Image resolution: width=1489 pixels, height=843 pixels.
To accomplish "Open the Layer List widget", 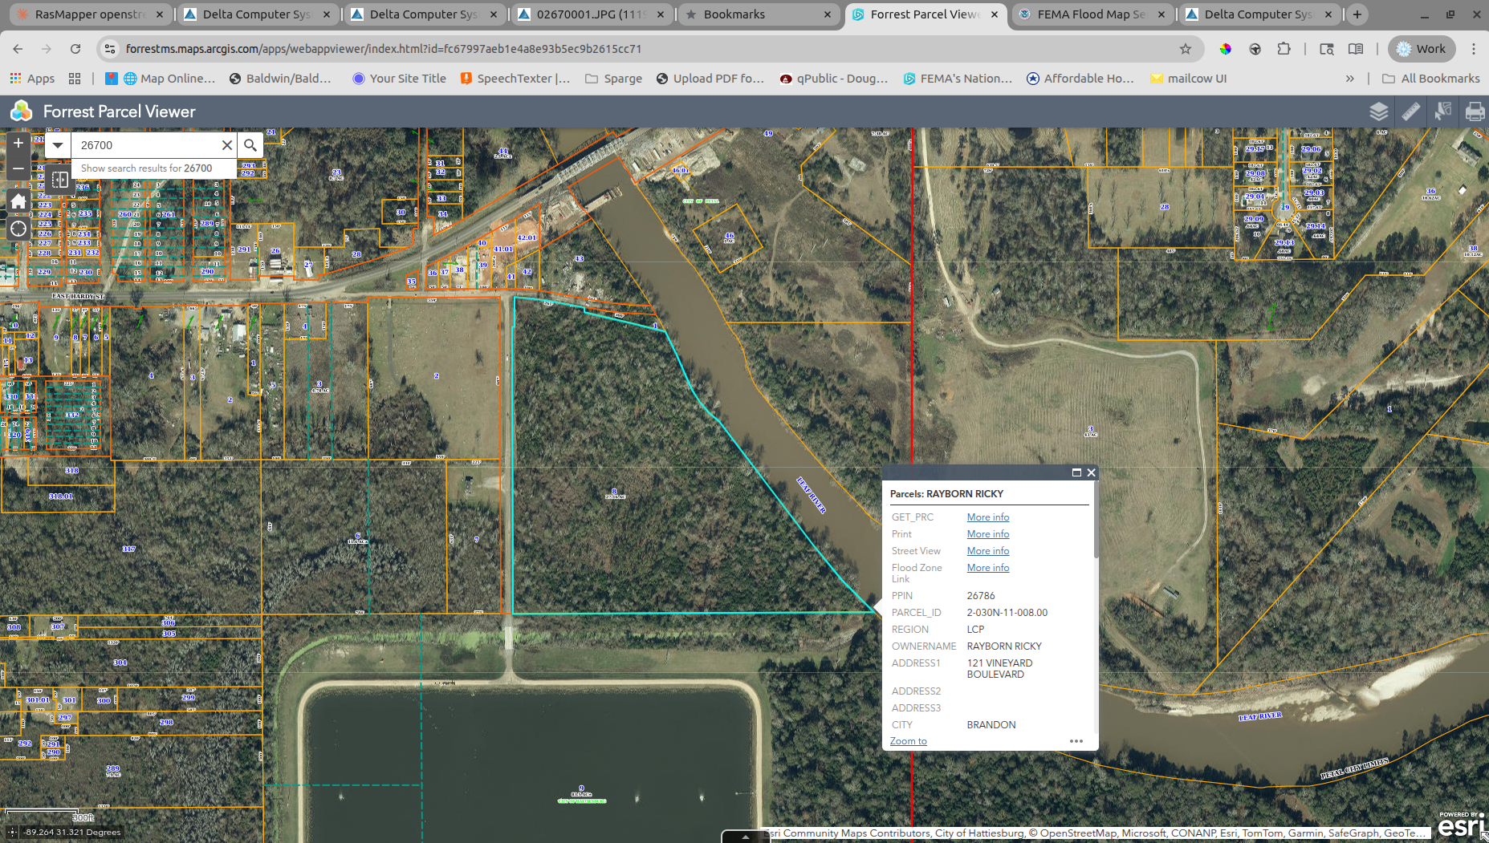I will pos(1379,111).
